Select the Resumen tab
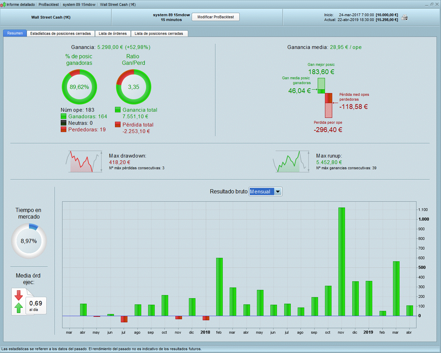441x353 pixels. [x=15, y=33]
